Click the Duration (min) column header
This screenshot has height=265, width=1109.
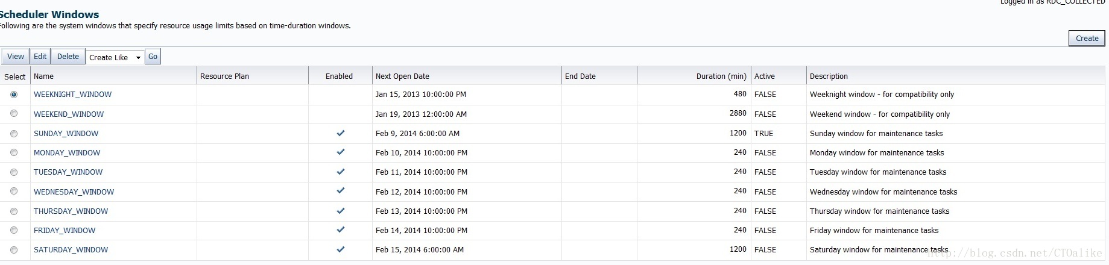721,76
